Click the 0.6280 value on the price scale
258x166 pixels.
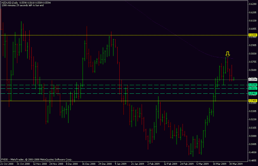[253, 4]
